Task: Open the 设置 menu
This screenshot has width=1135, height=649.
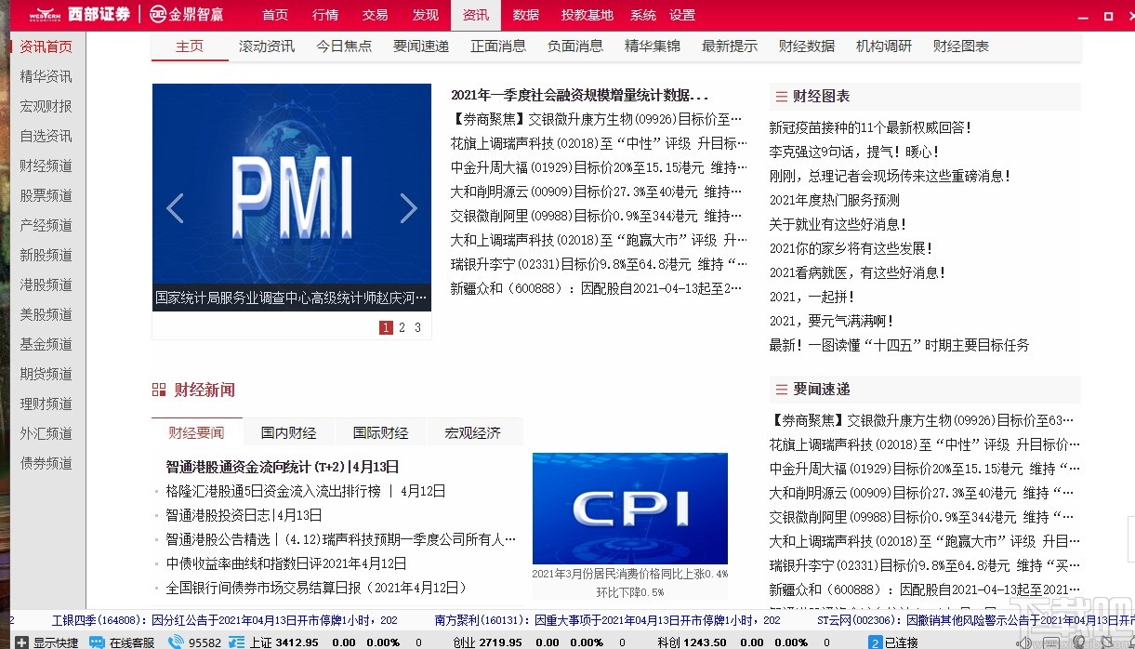Action: coord(681,14)
